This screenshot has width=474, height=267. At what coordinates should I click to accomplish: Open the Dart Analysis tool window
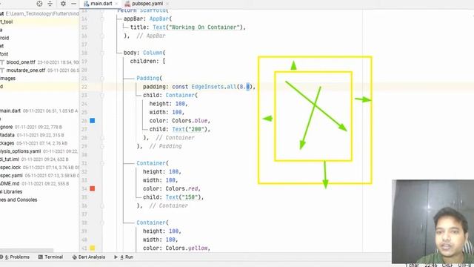89,257
